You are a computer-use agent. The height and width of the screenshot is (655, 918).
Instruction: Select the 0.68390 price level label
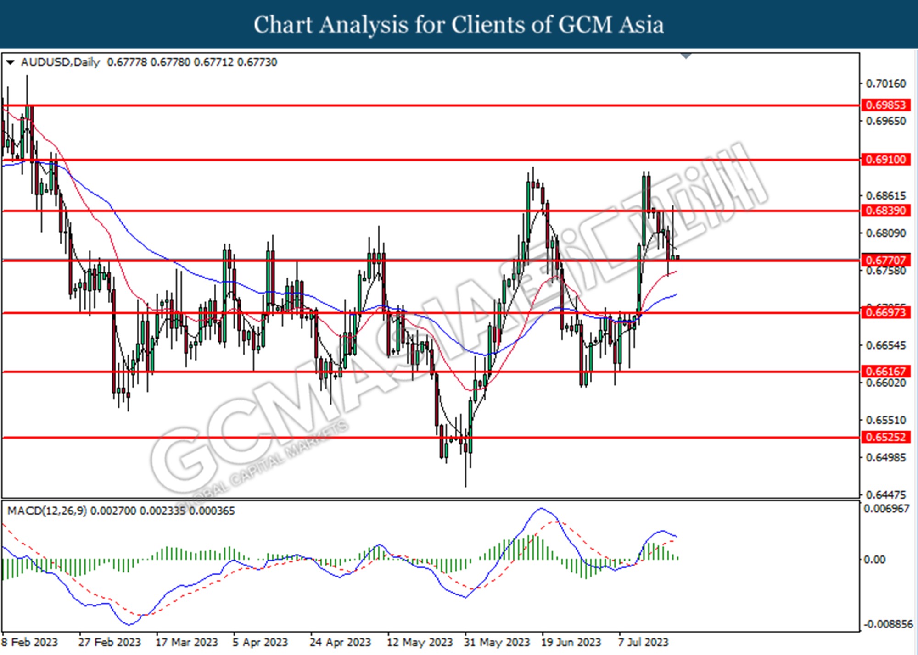click(x=886, y=211)
